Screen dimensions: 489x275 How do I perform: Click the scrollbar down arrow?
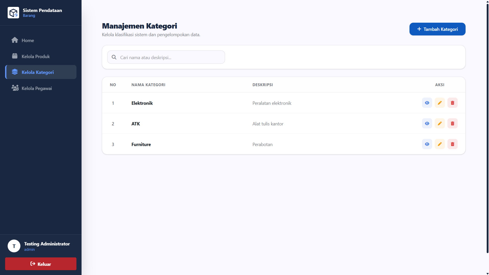tap(487, 273)
